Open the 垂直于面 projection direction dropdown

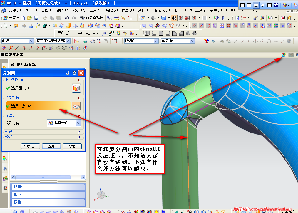pos(78,123)
